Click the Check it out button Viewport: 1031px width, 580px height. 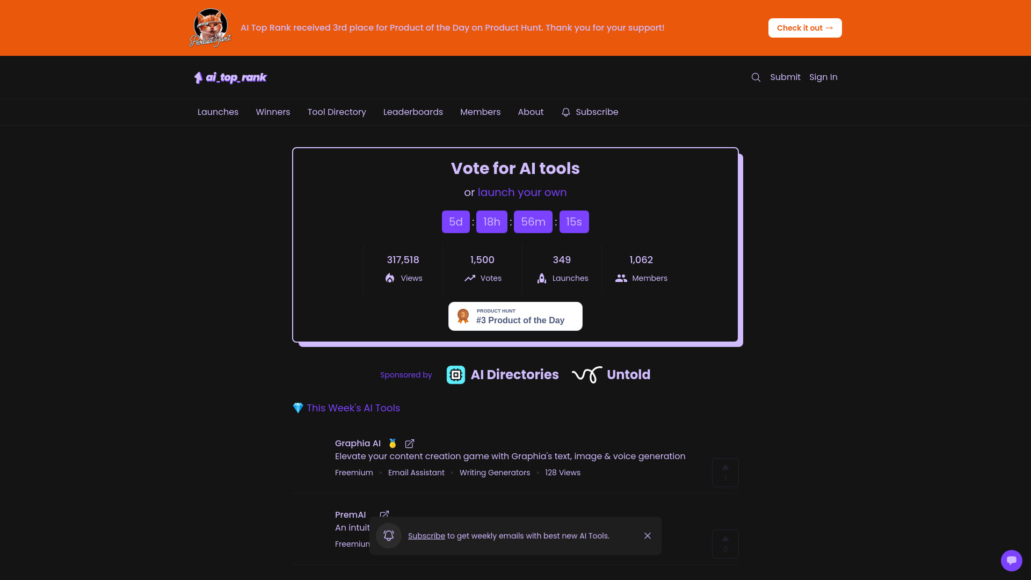[805, 27]
